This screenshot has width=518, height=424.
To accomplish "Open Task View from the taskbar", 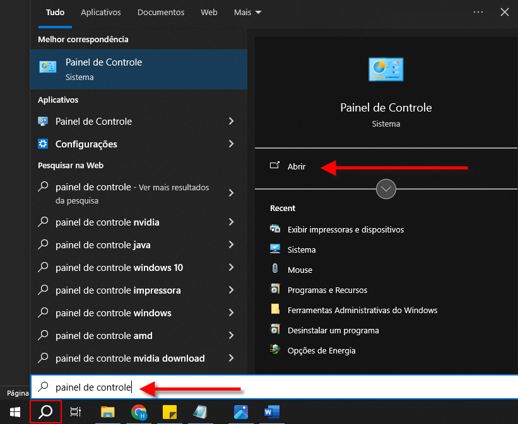I will [x=76, y=412].
